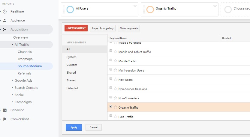Collapse the All Traffic tree arrow
This screenshot has height=137, width=250.
tap(12, 45)
